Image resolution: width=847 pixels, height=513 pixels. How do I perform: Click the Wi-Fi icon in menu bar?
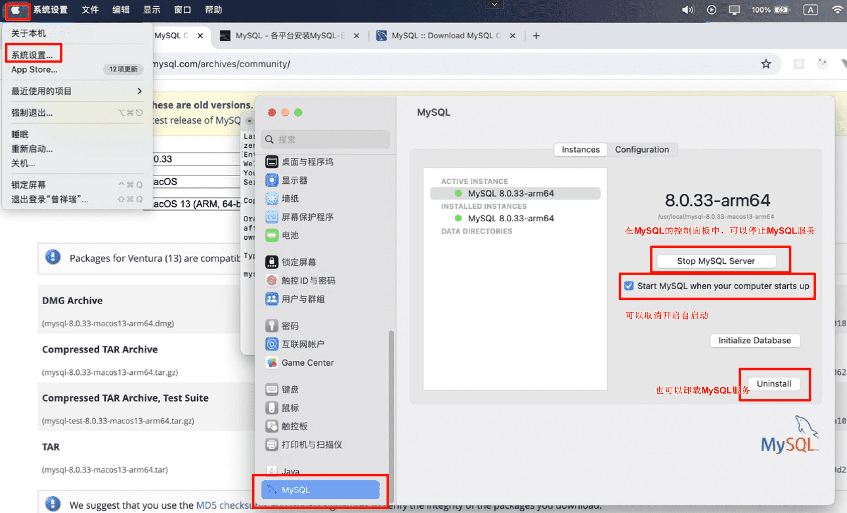838,10
